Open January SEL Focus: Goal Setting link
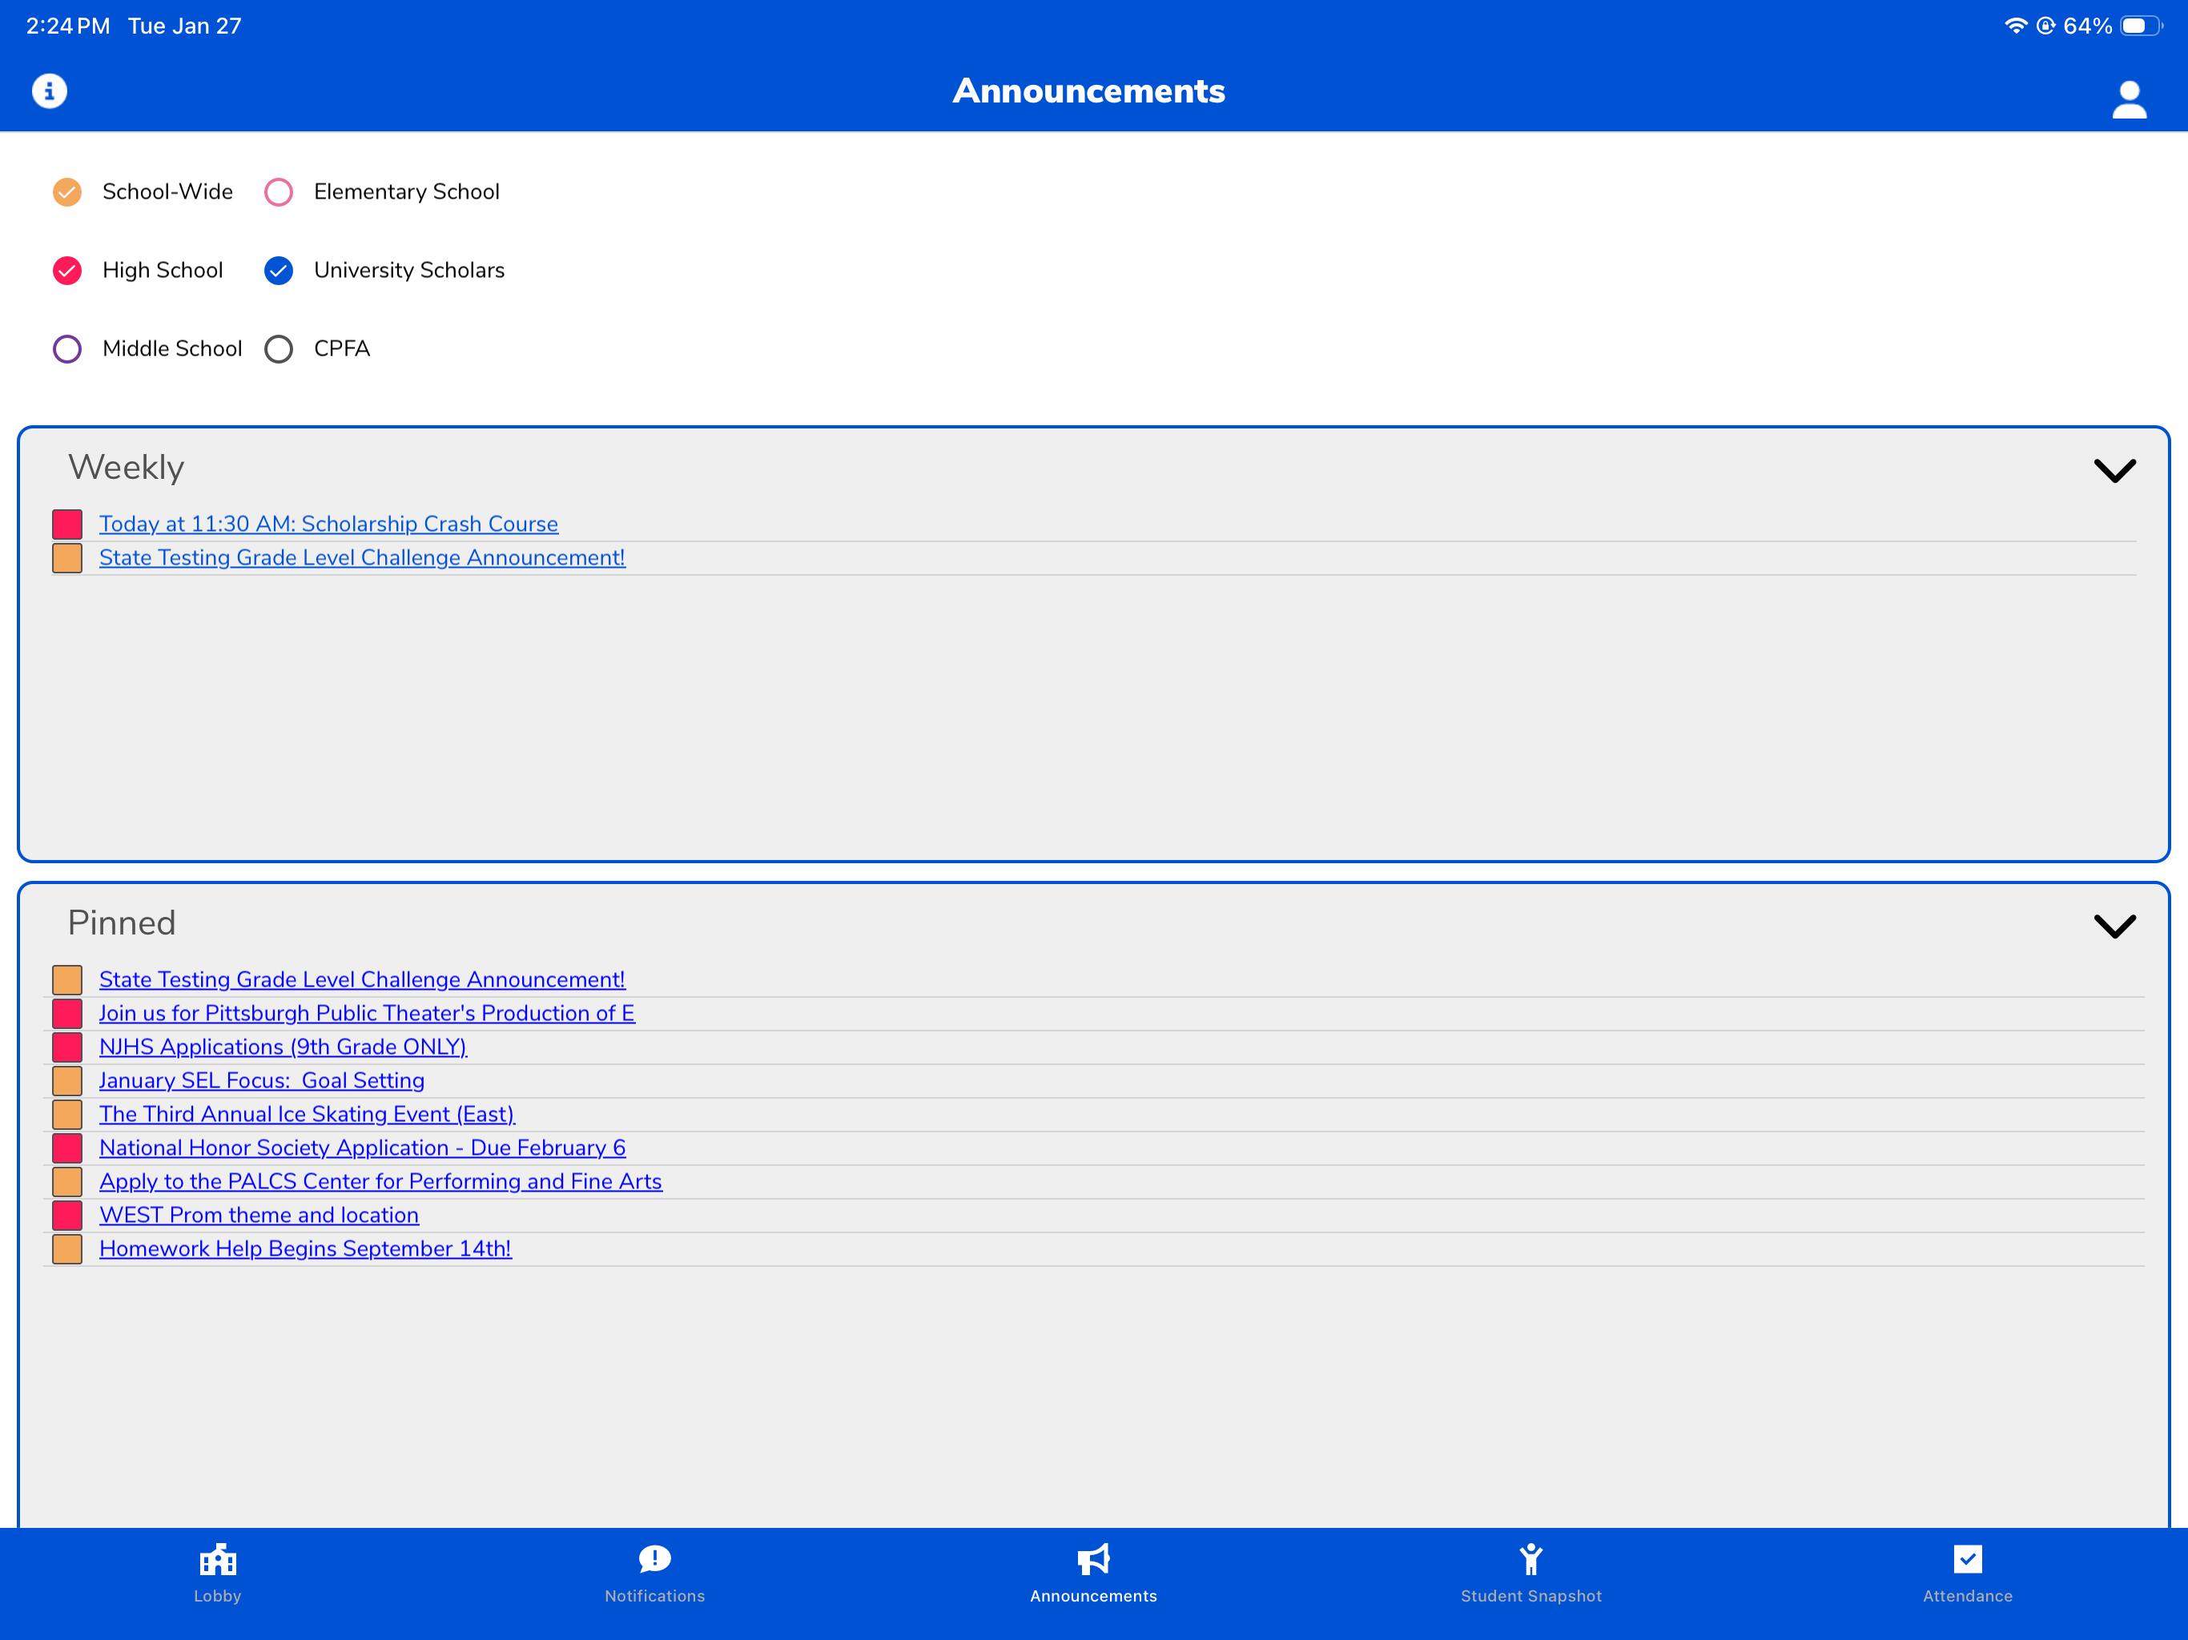 [x=262, y=1080]
